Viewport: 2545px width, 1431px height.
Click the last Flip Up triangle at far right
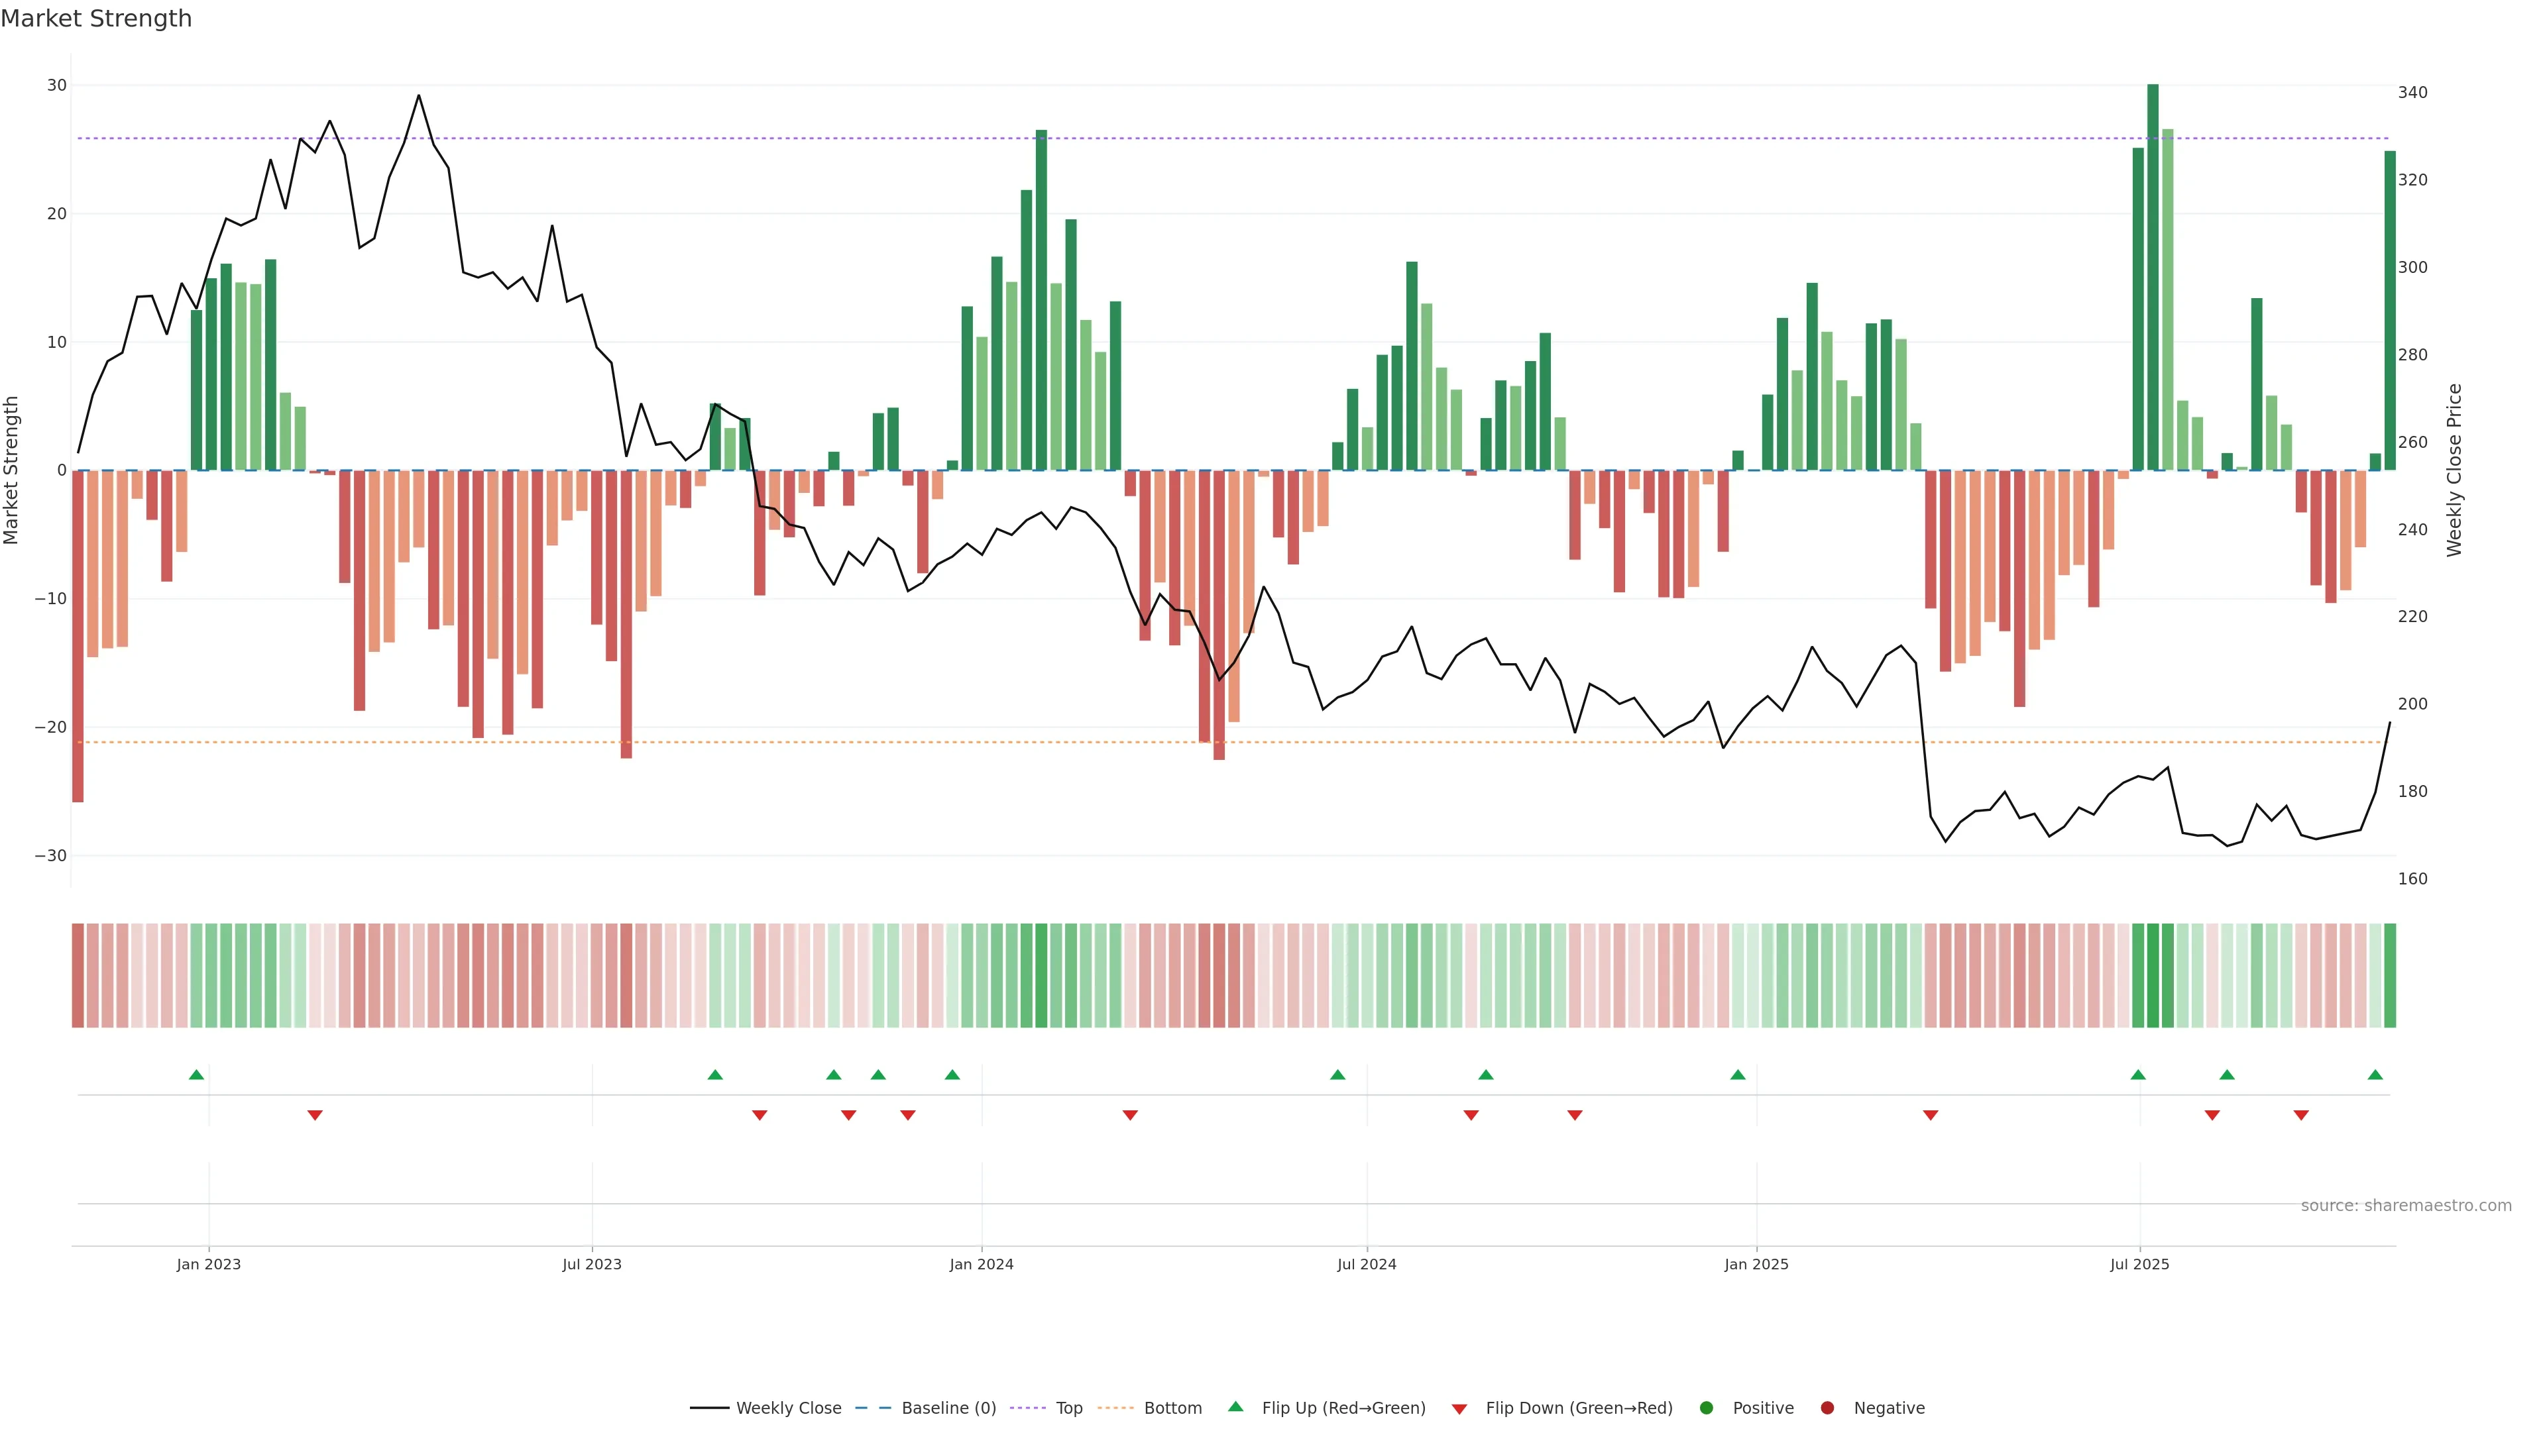click(x=2375, y=1075)
